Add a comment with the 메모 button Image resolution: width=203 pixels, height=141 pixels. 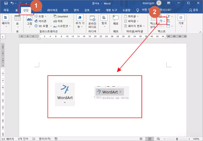click(x=116, y=20)
